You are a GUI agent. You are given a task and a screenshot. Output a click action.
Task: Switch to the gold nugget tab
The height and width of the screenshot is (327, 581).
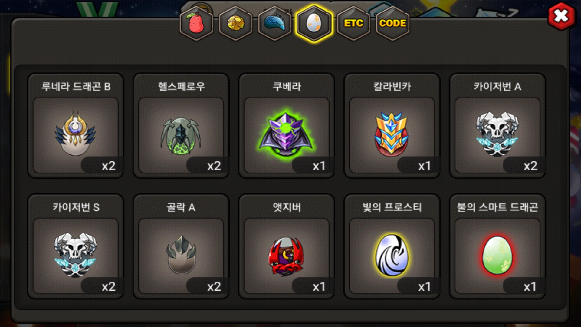coord(236,23)
